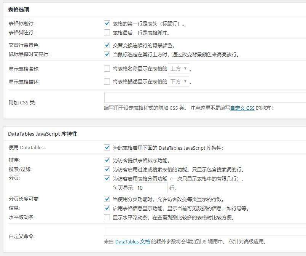Toggle 搜索/过滤 checkbox
Image resolution: width=306 pixels, height=256 pixels.
(x=107, y=169)
